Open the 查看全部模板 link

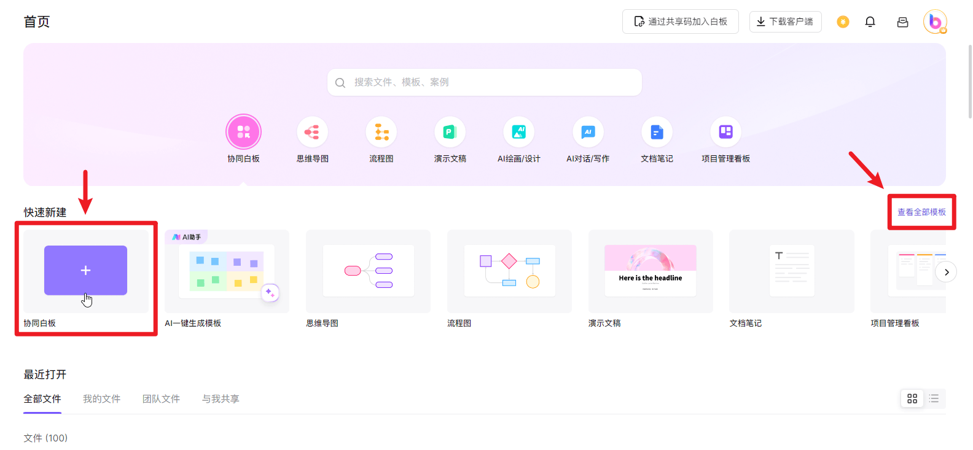coord(921,212)
